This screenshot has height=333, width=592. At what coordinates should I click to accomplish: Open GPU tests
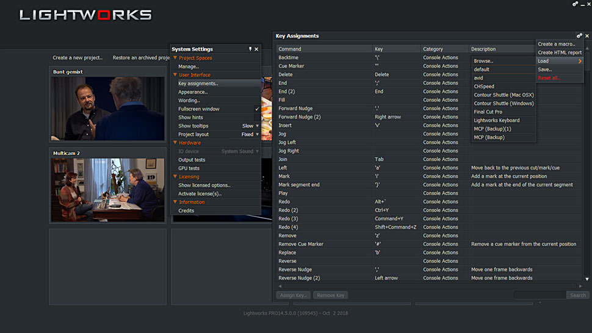coord(189,168)
